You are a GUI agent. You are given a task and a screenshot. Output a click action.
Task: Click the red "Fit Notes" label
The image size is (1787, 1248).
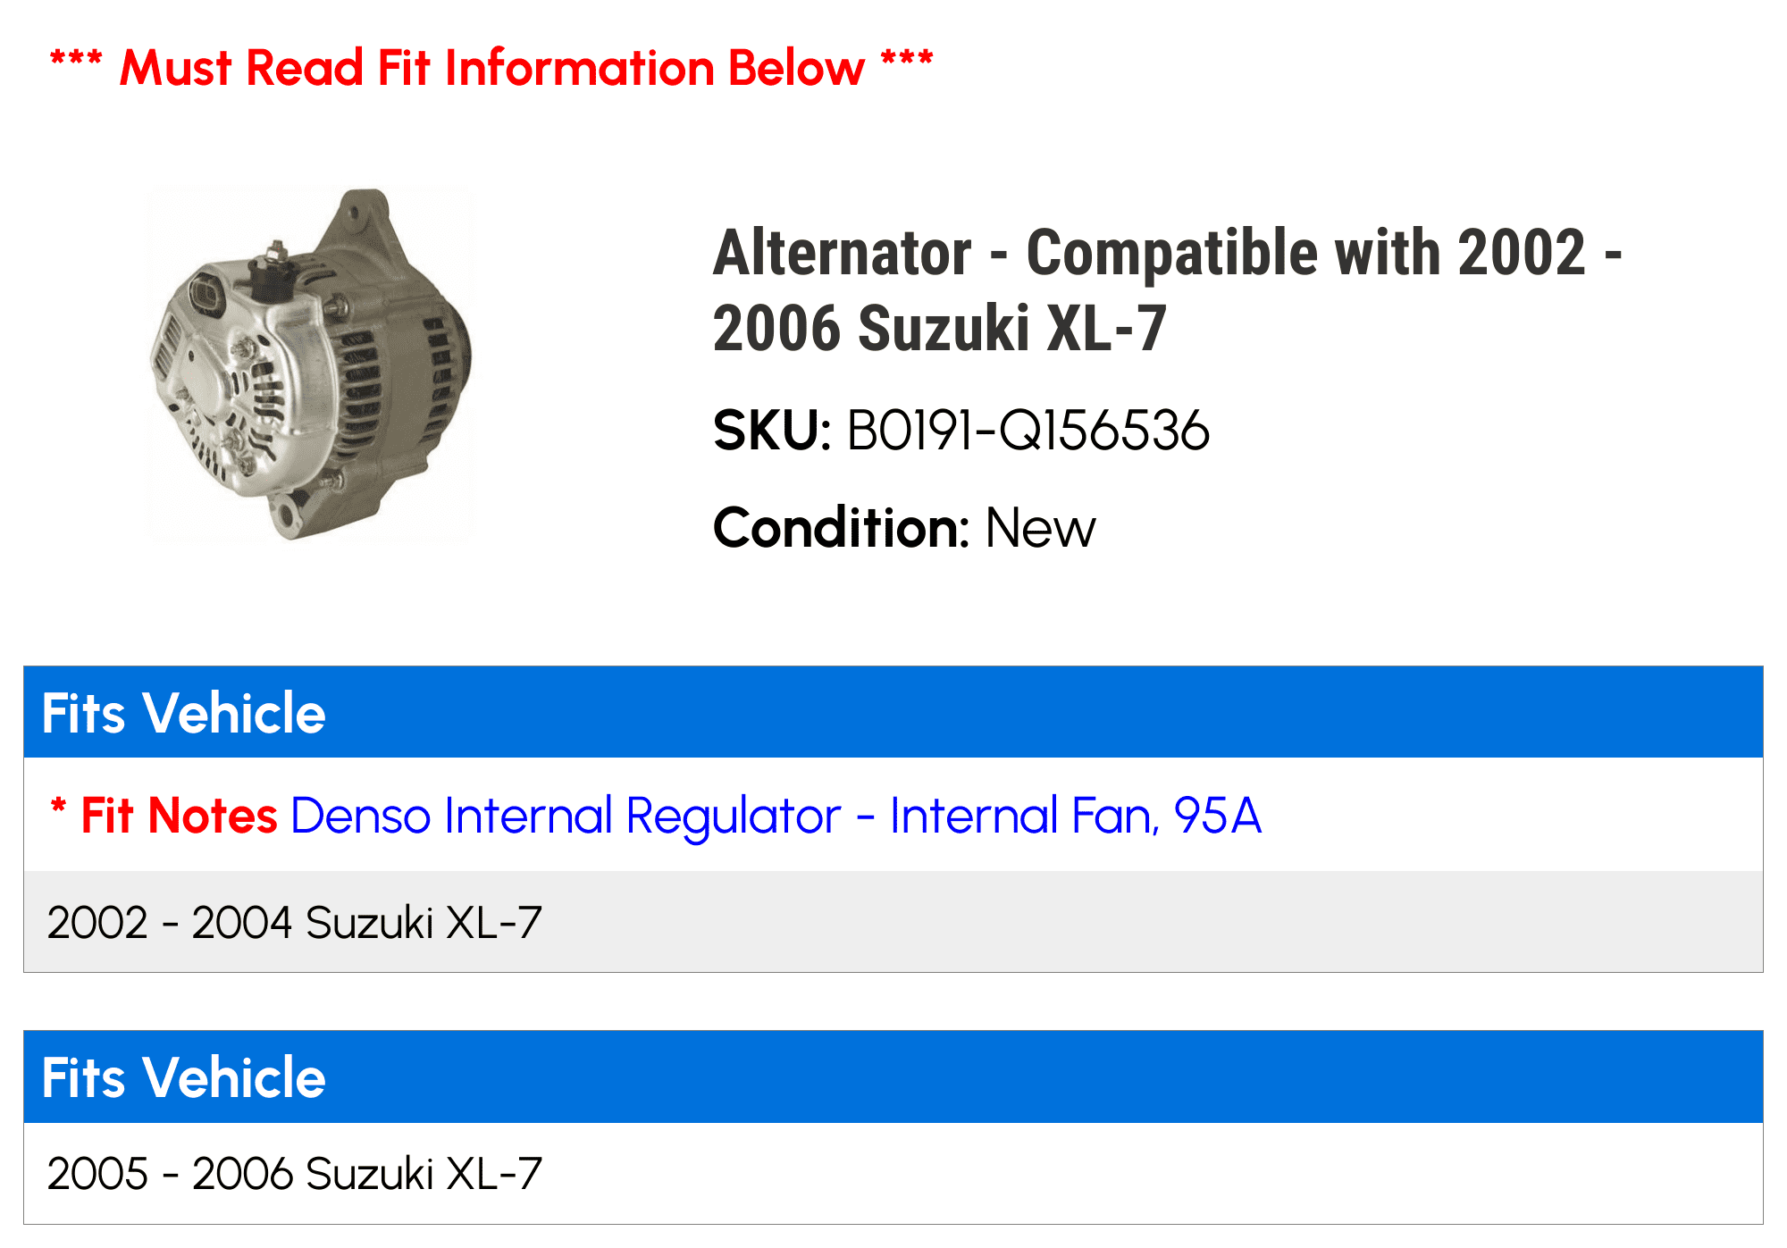tap(179, 816)
